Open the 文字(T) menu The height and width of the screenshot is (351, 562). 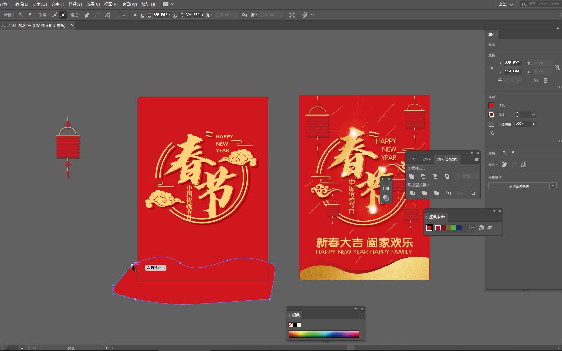(58, 4)
